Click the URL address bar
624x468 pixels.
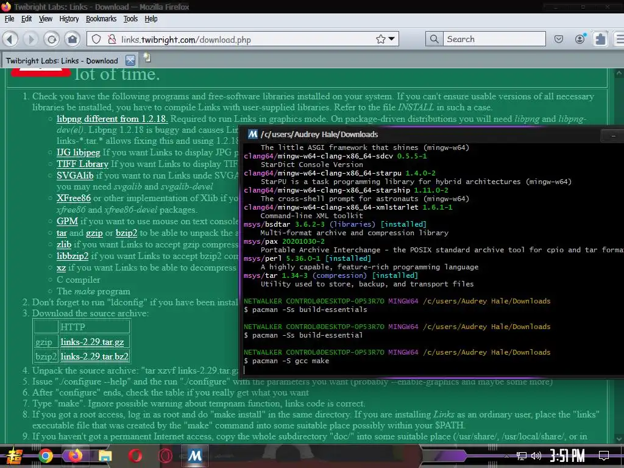243,39
